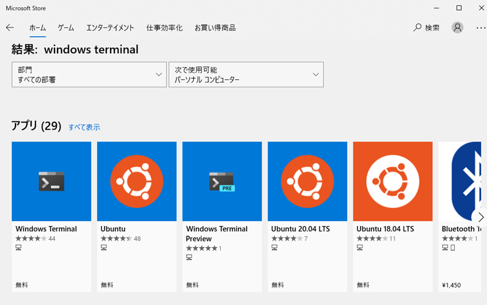Click 無料 price under Ubuntu 18.04 LTS
The image size is (487, 305).
tap(363, 285)
